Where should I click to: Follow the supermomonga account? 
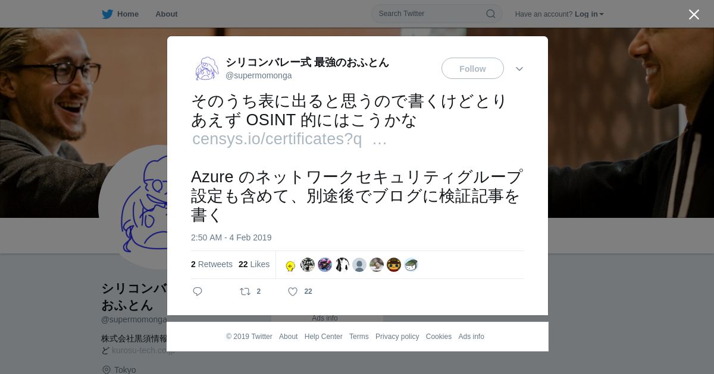coord(472,68)
